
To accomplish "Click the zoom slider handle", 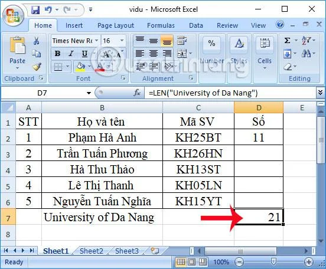I will point(274,262).
